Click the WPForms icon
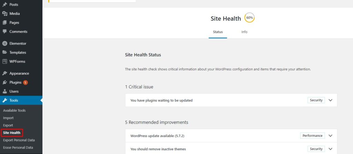This screenshot has width=353, height=154. pos(4,62)
